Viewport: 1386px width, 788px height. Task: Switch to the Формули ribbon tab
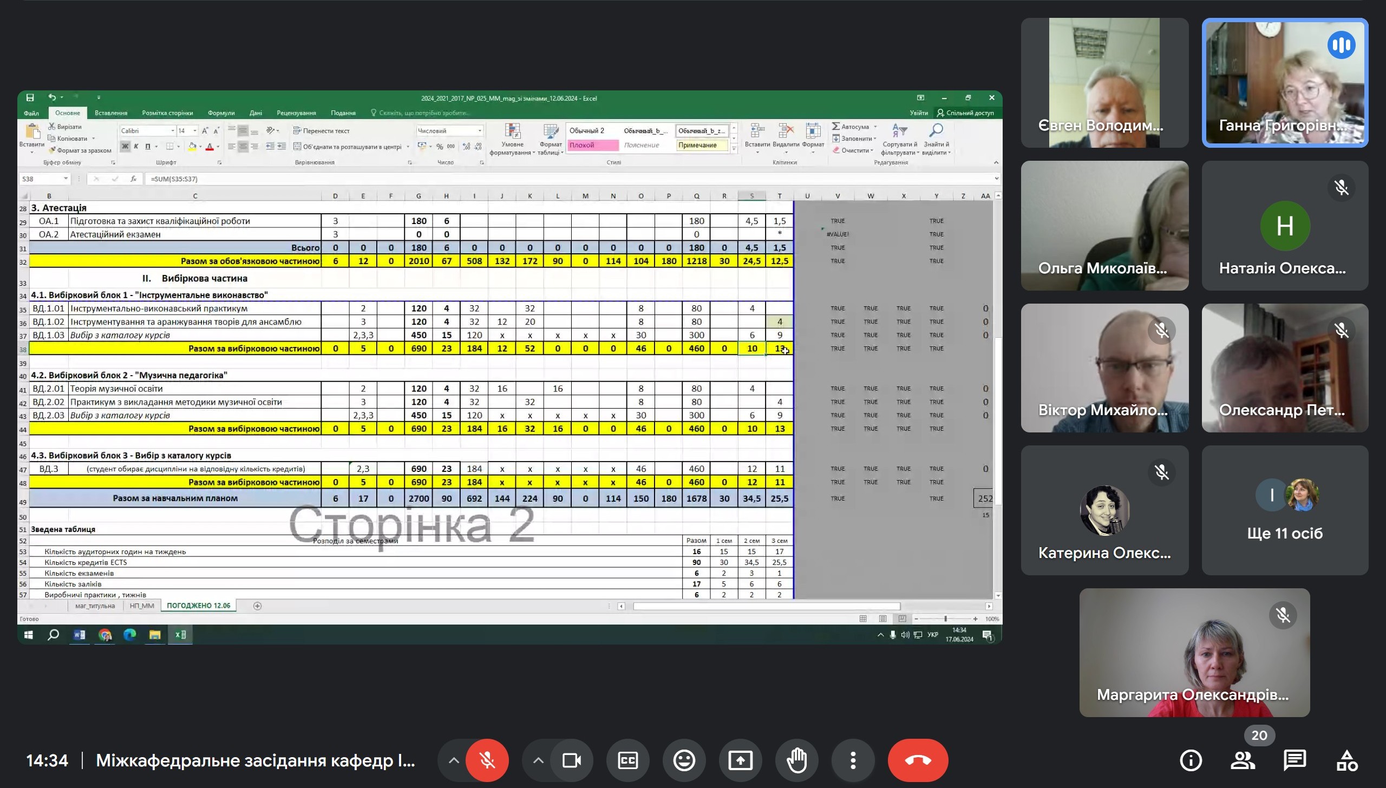point(221,113)
